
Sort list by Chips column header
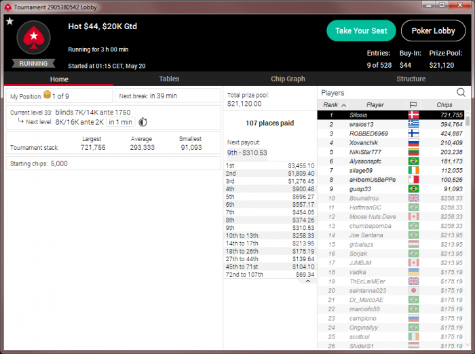tap(444, 105)
